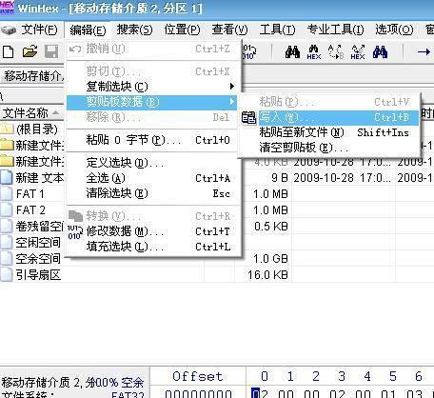434x398 pixels.
Task: Open the 位置(P) menu
Action: pyautogui.click(x=182, y=30)
